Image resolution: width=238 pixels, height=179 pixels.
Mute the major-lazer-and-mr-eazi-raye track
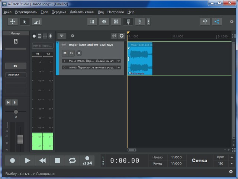[65, 53]
